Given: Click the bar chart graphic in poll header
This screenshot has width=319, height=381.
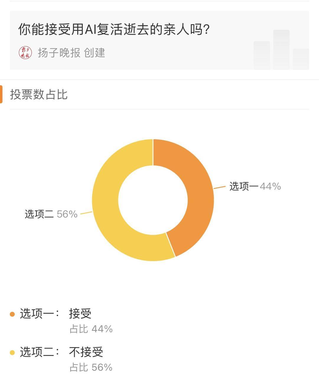Looking at the screenshot, I should pyautogui.click(x=281, y=50).
